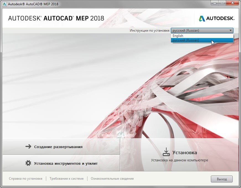
Task: Open the Справка по установке link
Action: point(26,179)
